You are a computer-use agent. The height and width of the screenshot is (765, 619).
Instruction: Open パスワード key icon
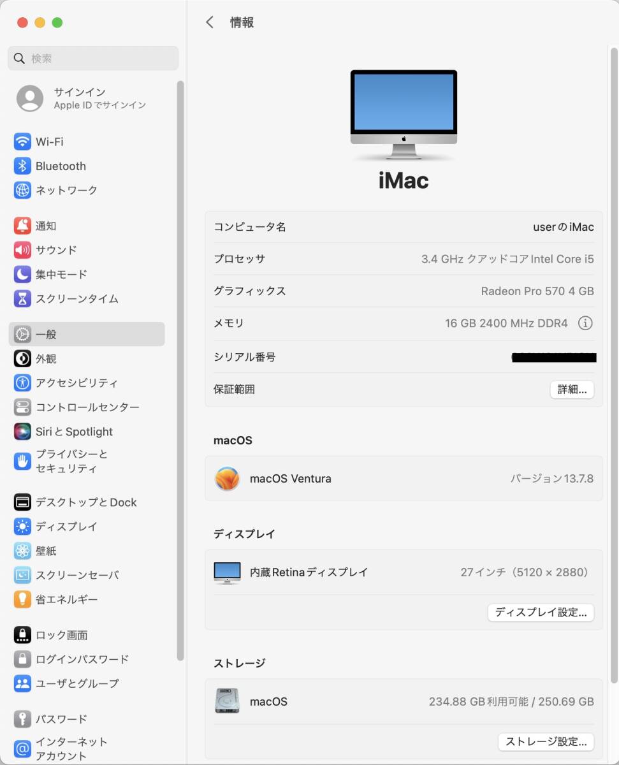pos(22,719)
